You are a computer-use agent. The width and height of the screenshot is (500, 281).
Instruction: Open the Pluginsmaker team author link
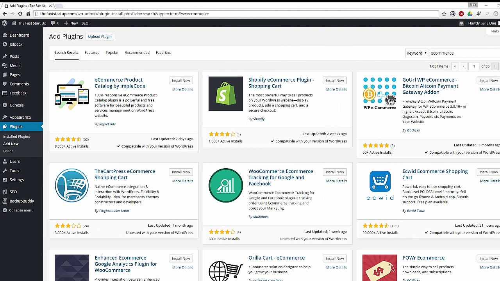(114, 211)
